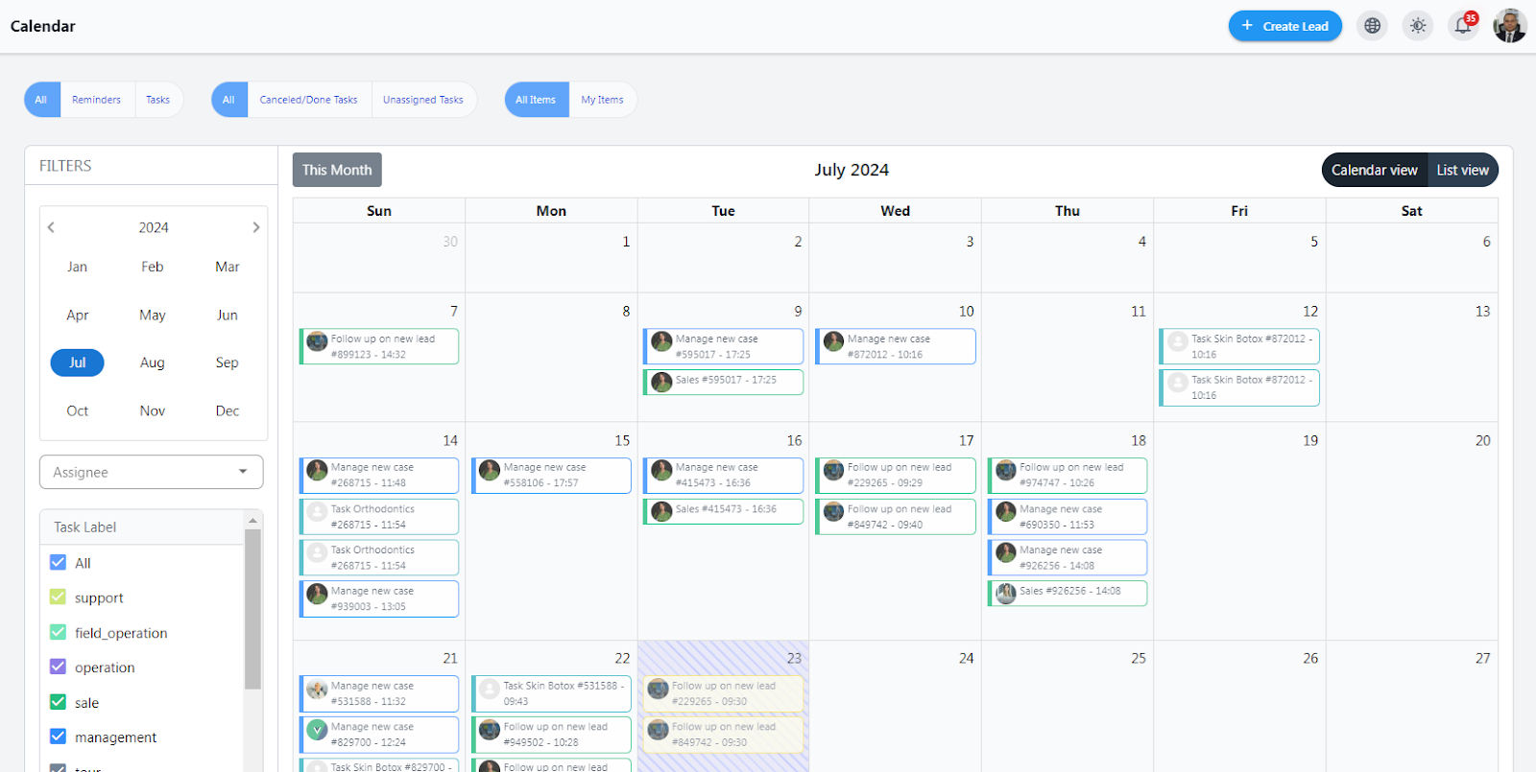
Task: Select the All Items tab
Action: pos(536,100)
